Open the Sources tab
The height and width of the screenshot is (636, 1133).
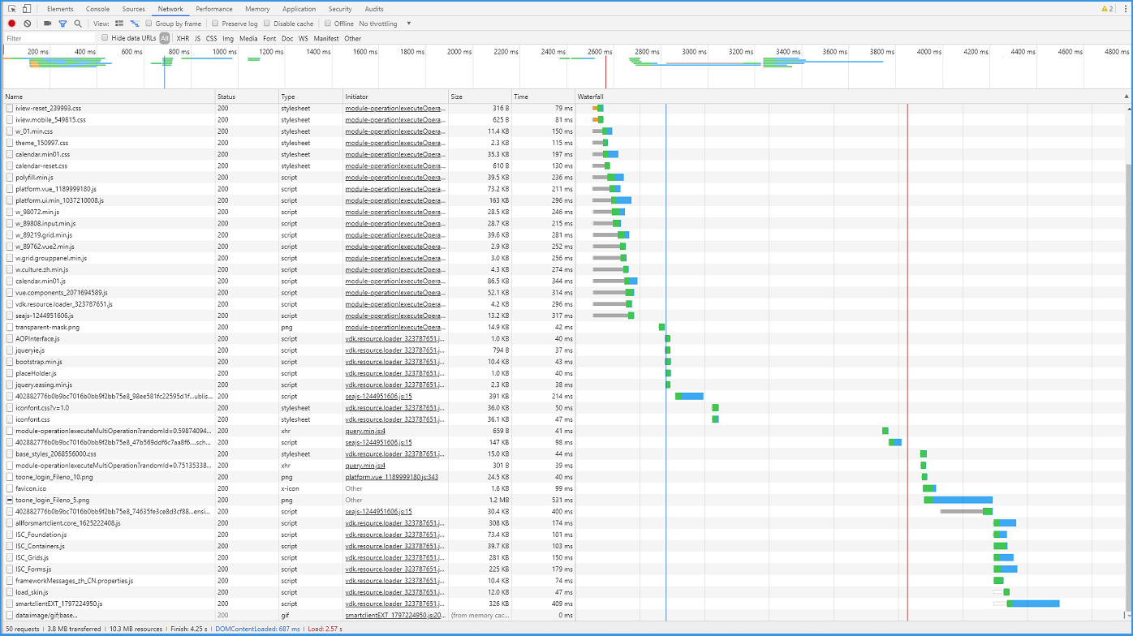134,9
